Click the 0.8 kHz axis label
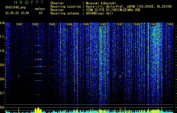 tap(2, 79)
